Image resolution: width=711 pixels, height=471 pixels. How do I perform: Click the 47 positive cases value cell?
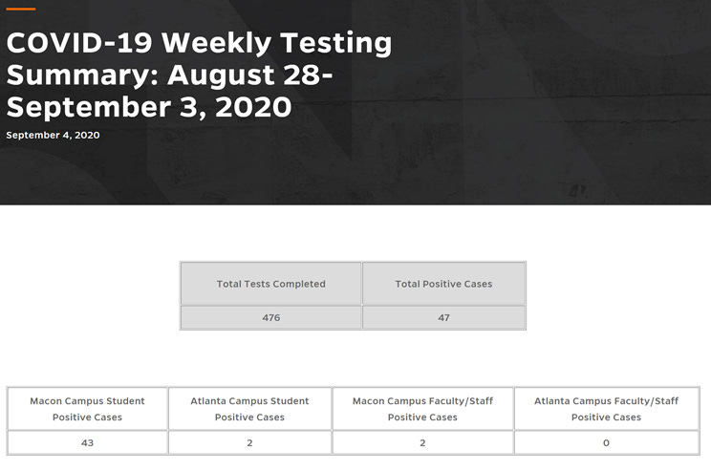pos(444,318)
